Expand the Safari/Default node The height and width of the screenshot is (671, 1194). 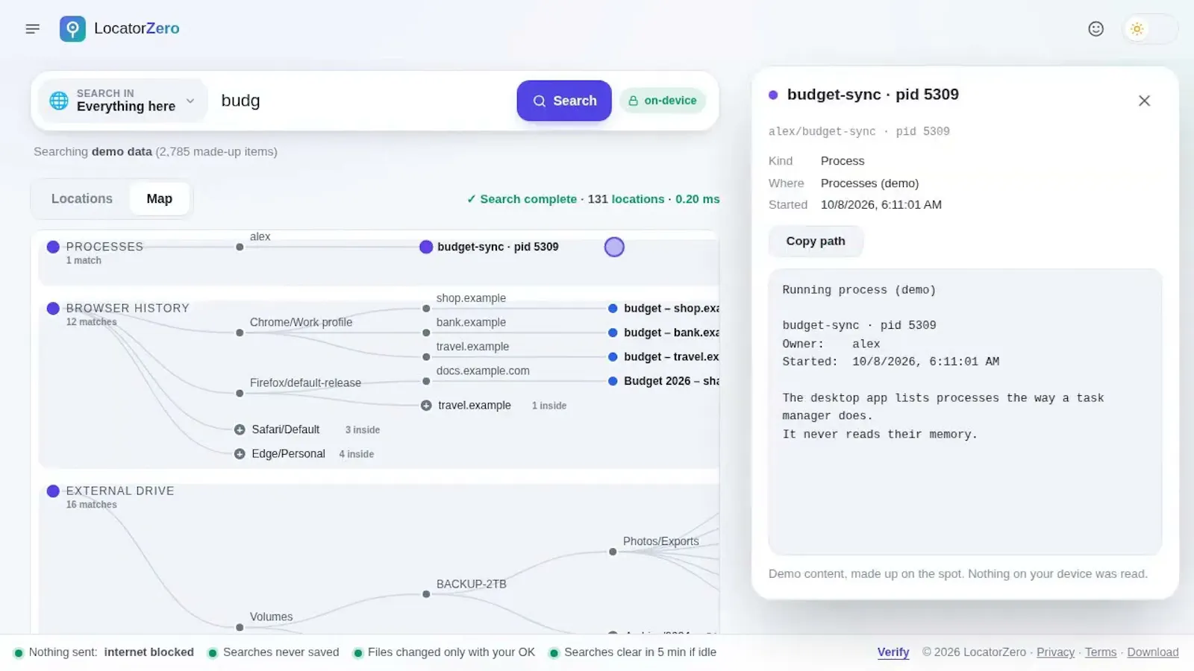pos(240,429)
